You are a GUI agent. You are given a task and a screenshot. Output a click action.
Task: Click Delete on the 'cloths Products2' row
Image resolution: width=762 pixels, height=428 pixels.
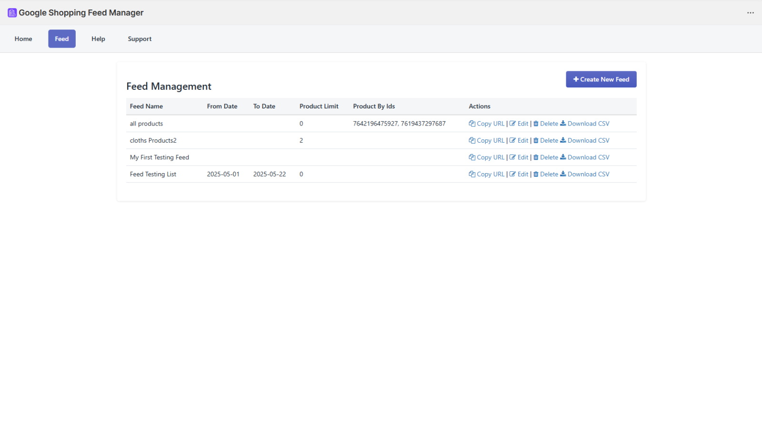pos(548,140)
